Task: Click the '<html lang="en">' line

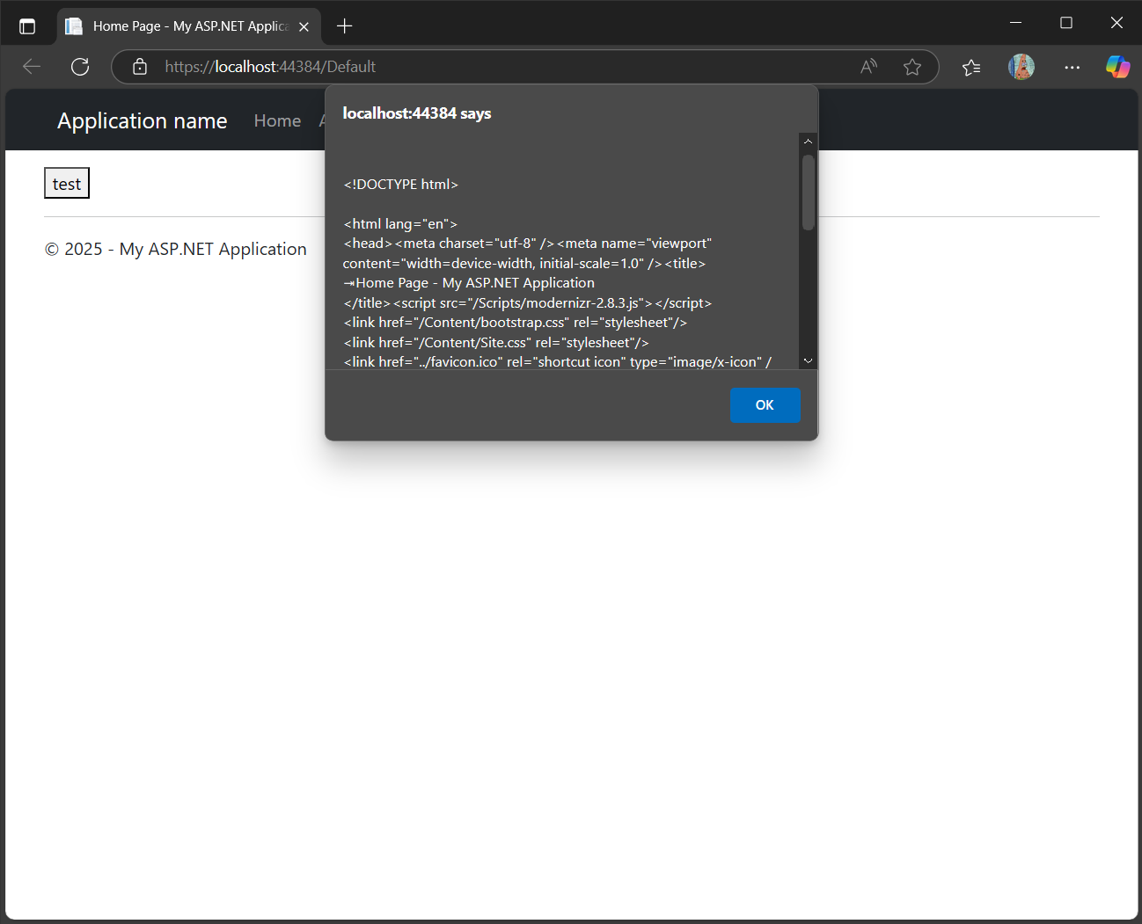Action: pyautogui.click(x=400, y=224)
